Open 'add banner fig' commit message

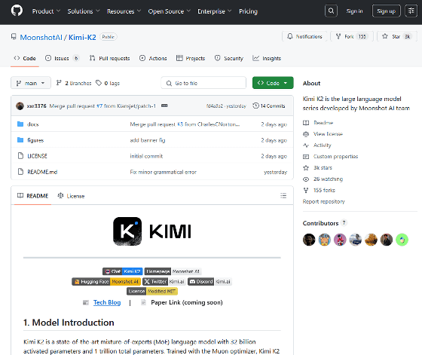(148, 140)
